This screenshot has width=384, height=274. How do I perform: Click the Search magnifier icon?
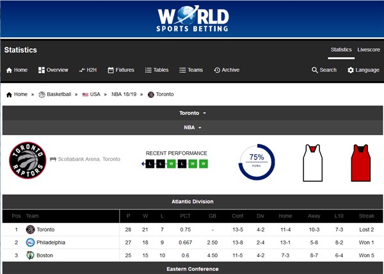tap(315, 70)
